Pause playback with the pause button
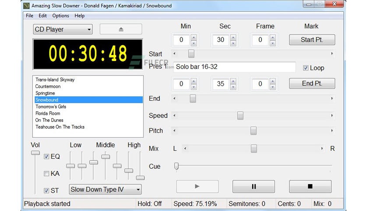The height and width of the screenshot is (211, 366). pyautogui.click(x=253, y=186)
